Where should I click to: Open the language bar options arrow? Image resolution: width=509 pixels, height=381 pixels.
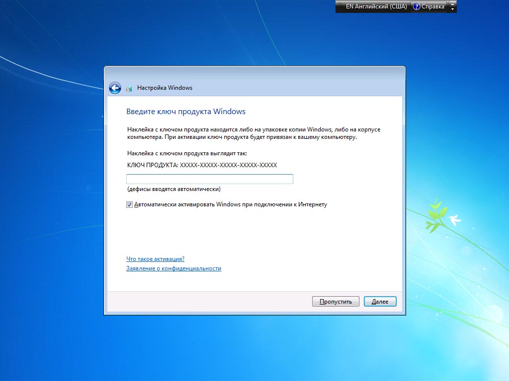click(452, 9)
